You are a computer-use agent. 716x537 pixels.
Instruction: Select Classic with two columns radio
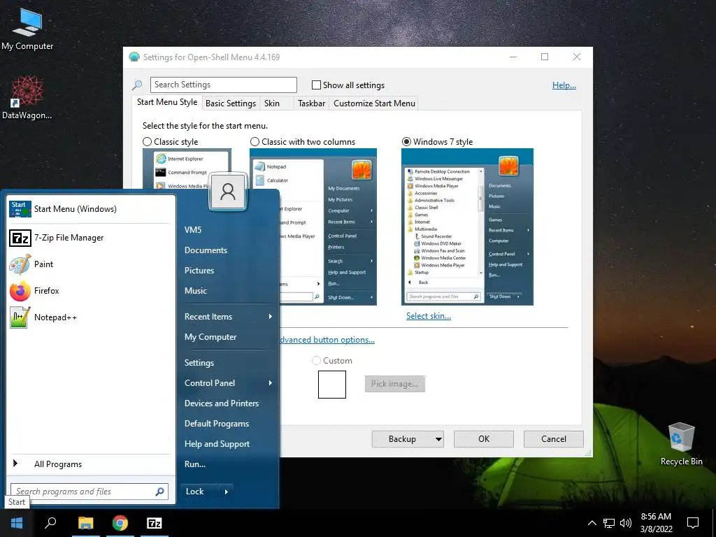255,142
